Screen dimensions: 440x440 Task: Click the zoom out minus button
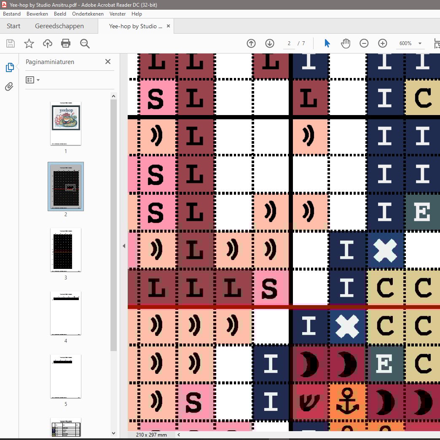tap(364, 43)
